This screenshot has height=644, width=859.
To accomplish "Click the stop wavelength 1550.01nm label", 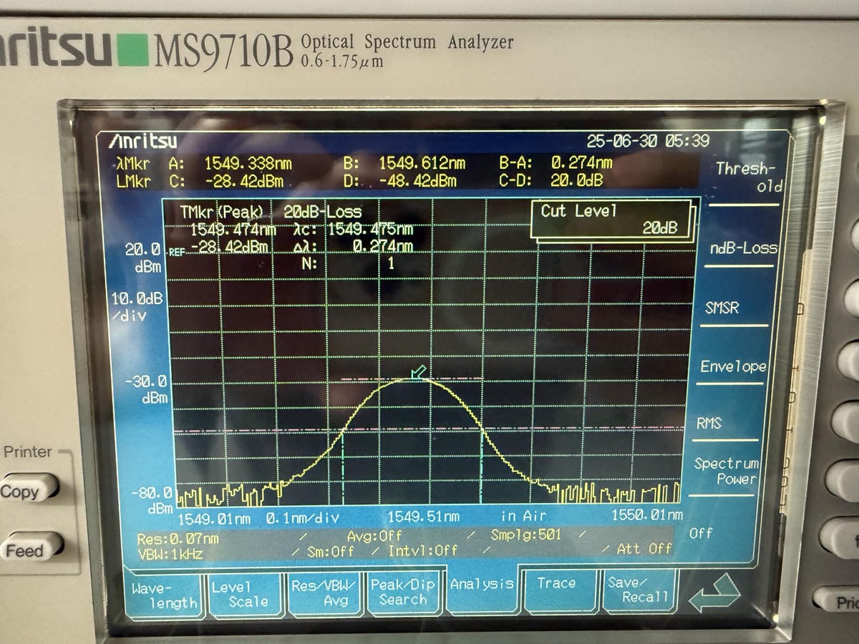I will pyautogui.click(x=647, y=514).
